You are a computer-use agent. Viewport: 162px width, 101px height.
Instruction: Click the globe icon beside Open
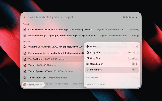click(x=88, y=46)
